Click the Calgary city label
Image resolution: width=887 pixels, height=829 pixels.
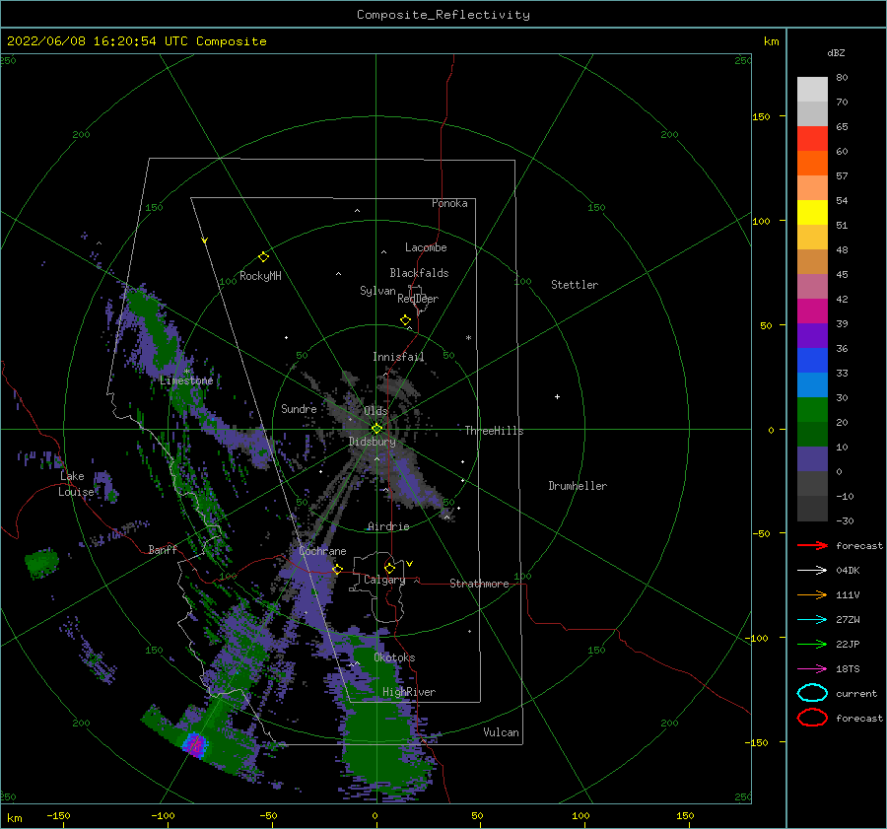(384, 580)
